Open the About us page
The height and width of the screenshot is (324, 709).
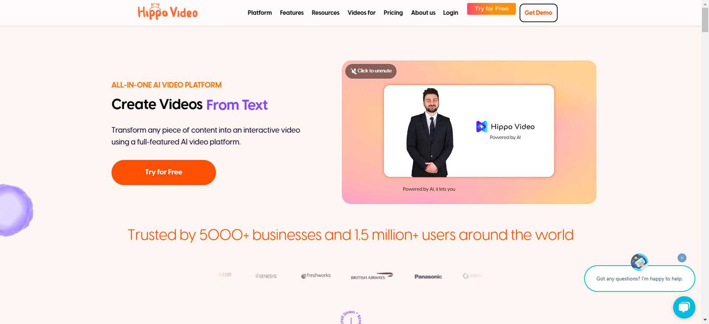click(423, 13)
